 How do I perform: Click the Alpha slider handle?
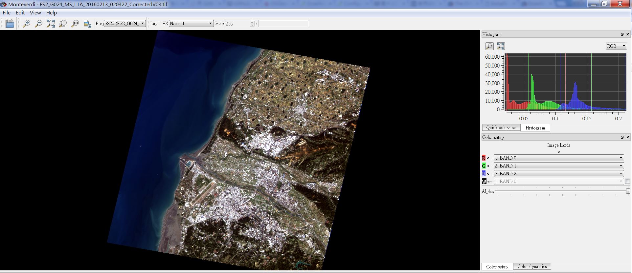[628, 191]
